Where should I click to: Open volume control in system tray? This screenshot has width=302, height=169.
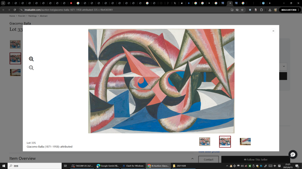tap(242, 166)
